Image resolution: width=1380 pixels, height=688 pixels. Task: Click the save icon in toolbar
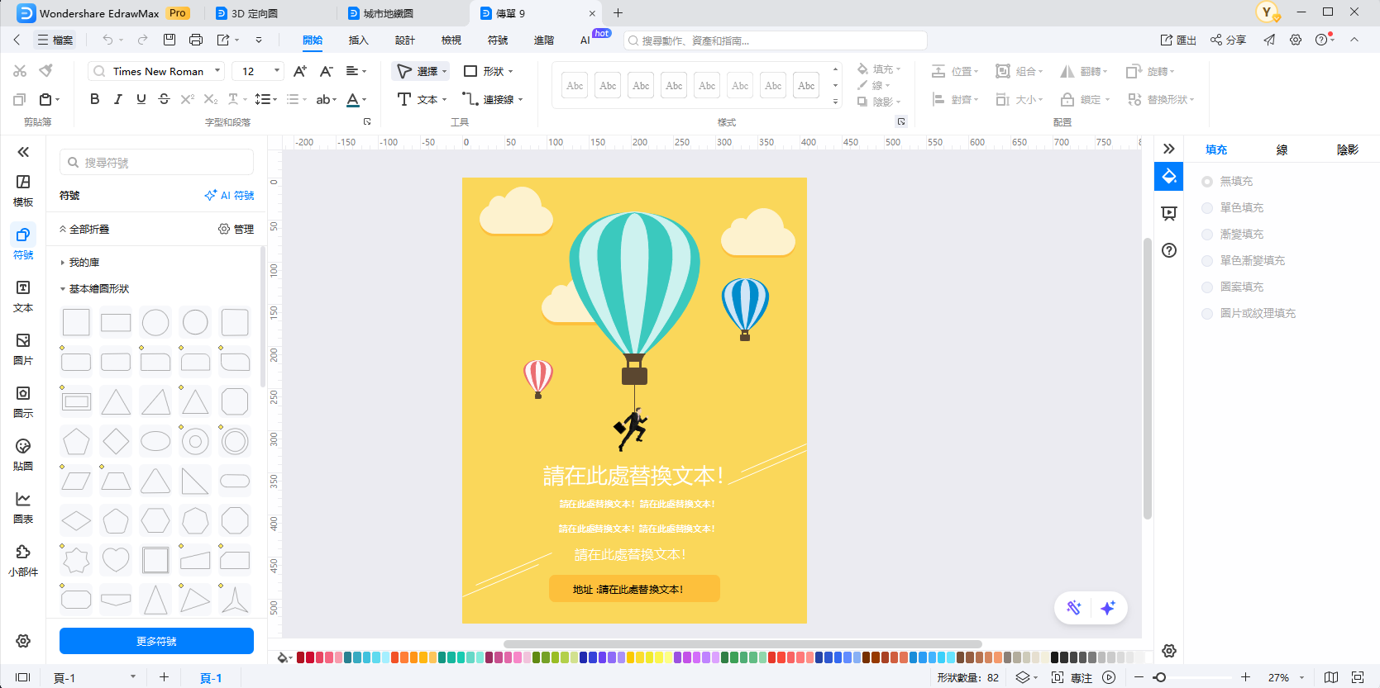coord(170,40)
